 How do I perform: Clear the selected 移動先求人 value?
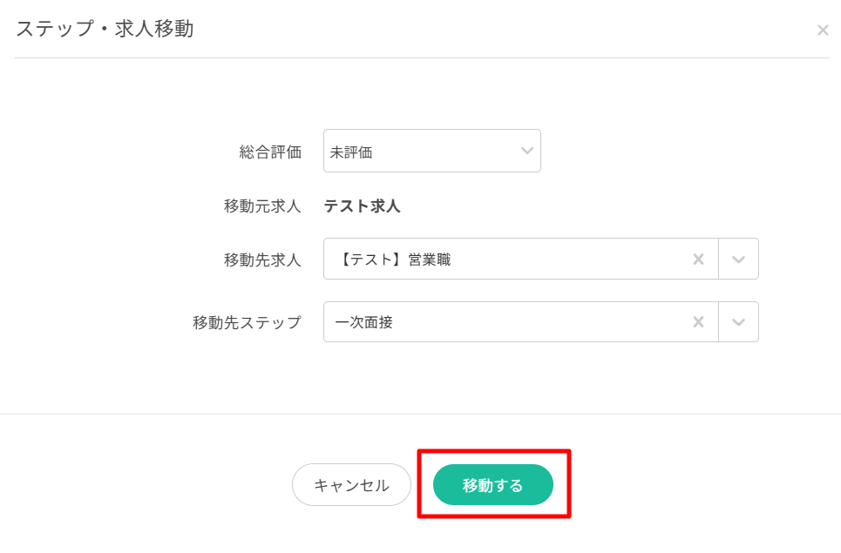coord(698,259)
